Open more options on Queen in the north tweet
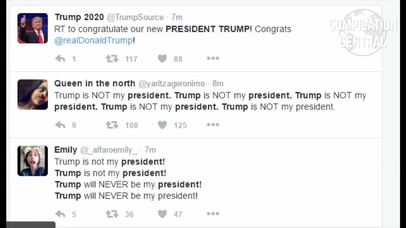406x228 pixels. (x=213, y=124)
